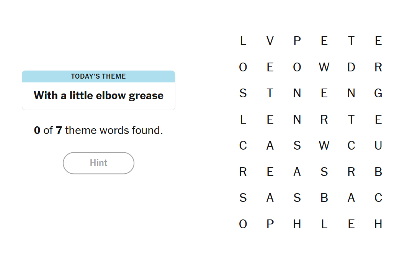Tap the L in the top-left corner
The height and width of the screenshot is (258, 402).
(243, 41)
